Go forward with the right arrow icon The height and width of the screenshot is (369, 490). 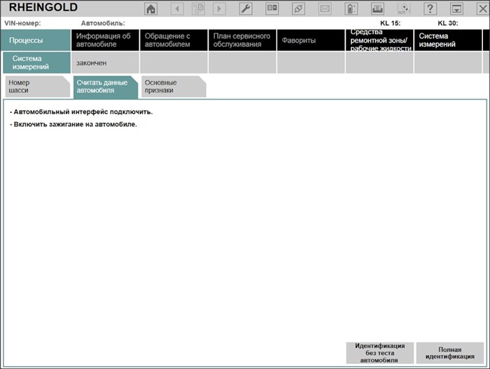219,9
